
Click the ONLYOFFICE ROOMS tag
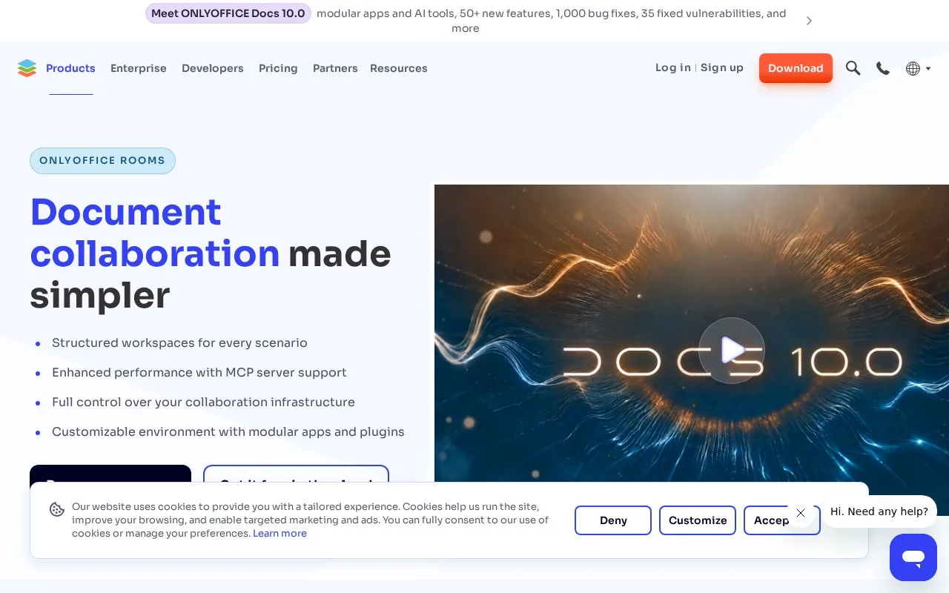click(x=102, y=161)
